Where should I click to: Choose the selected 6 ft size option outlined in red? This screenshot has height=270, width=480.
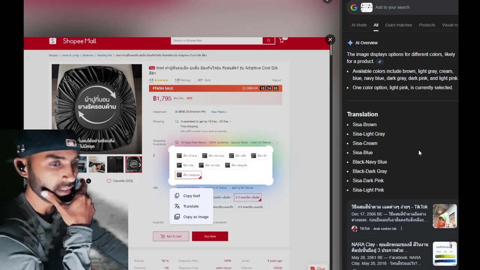pos(247,197)
